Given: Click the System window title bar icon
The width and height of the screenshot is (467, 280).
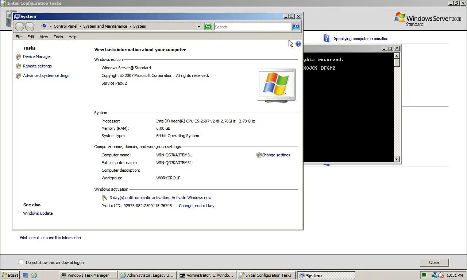Looking at the screenshot, I should point(17,16).
